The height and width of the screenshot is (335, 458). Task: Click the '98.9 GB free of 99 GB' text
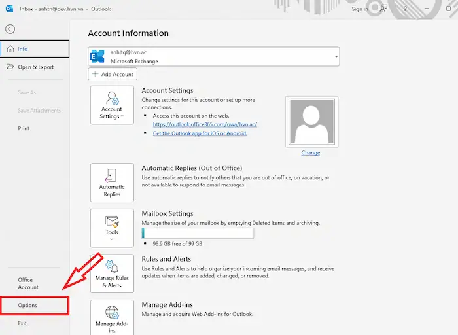tap(177, 243)
